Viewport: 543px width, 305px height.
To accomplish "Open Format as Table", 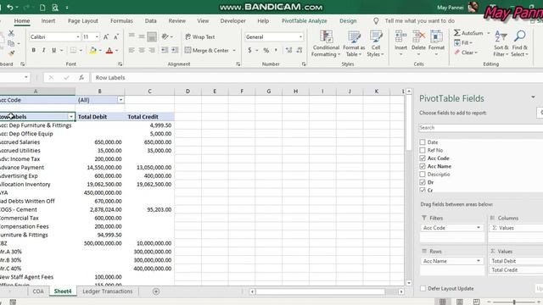I will 354,43.
